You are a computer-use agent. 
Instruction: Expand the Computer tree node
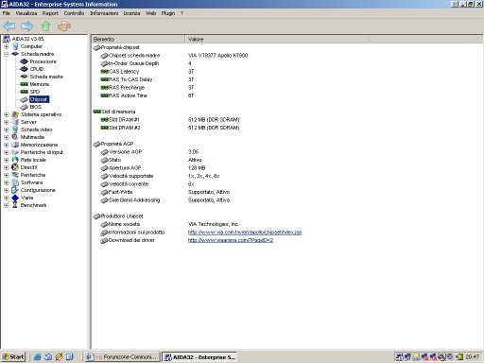click(x=6, y=46)
